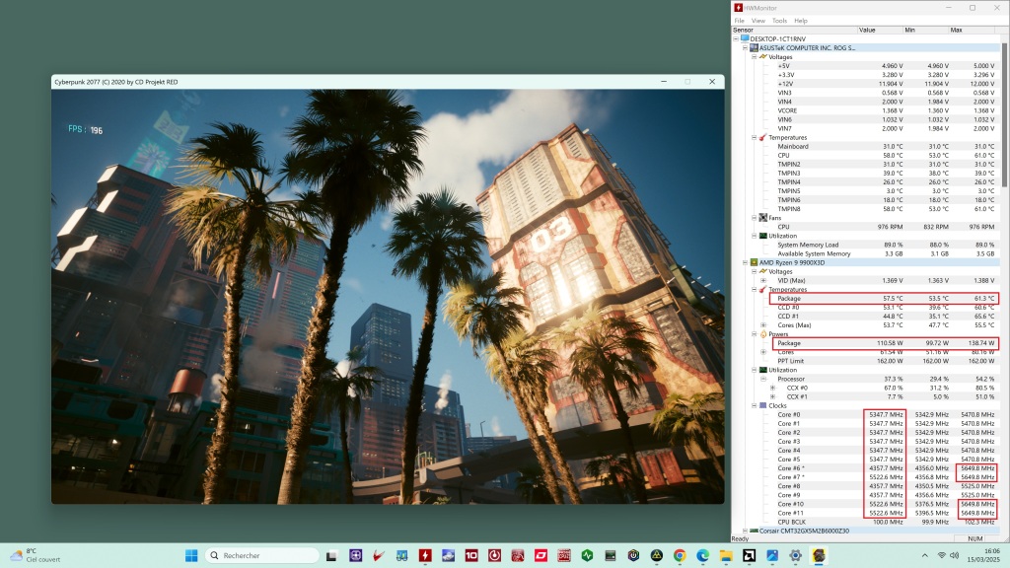
Task: Click the Ryzen Temperatures thermometer icon
Action: tap(762, 289)
